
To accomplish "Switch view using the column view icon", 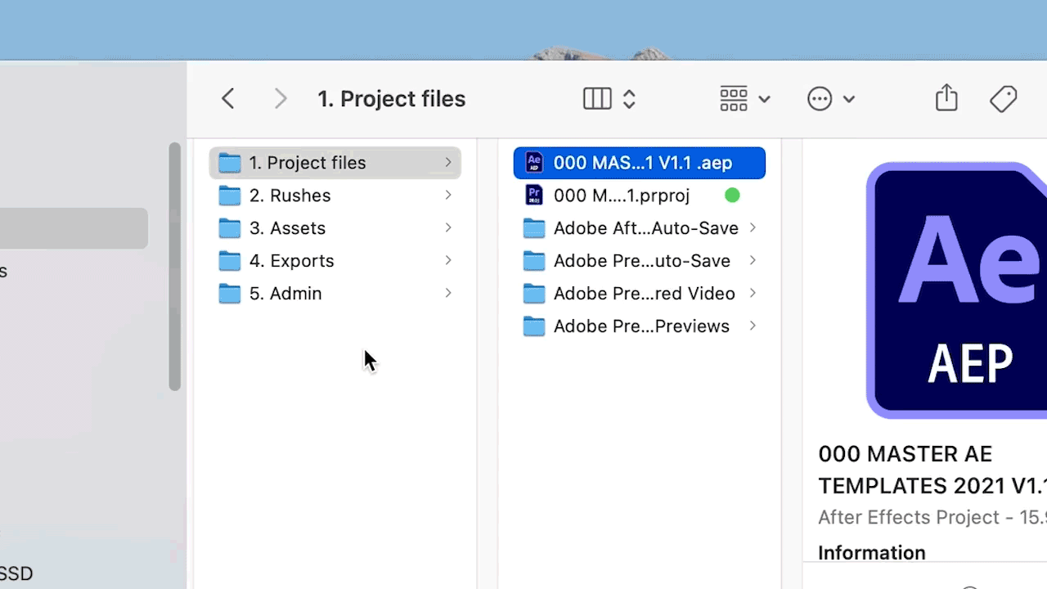I will pyautogui.click(x=597, y=99).
